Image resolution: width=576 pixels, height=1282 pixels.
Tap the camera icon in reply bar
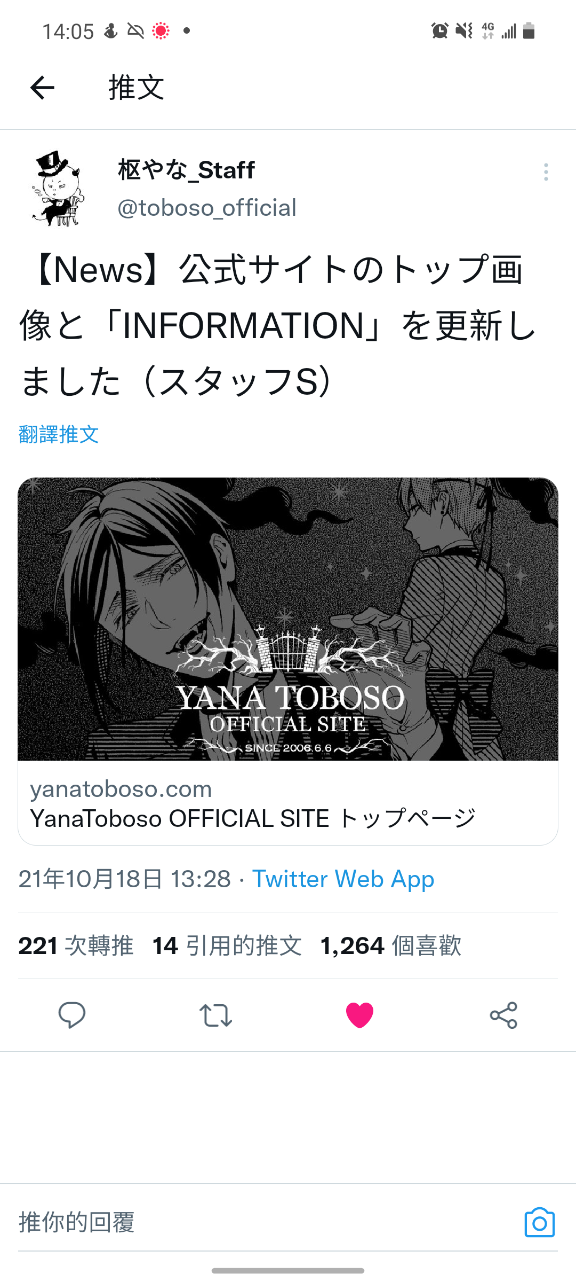tap(540, 1222)
